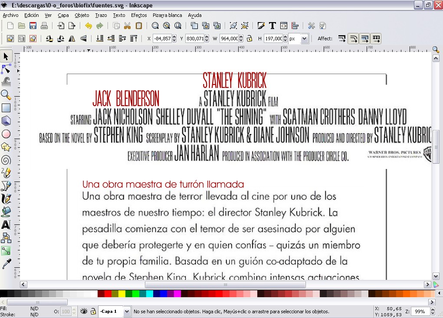Increase zoom percentage stepper
The image size is (443, 318).
[433, 309]
